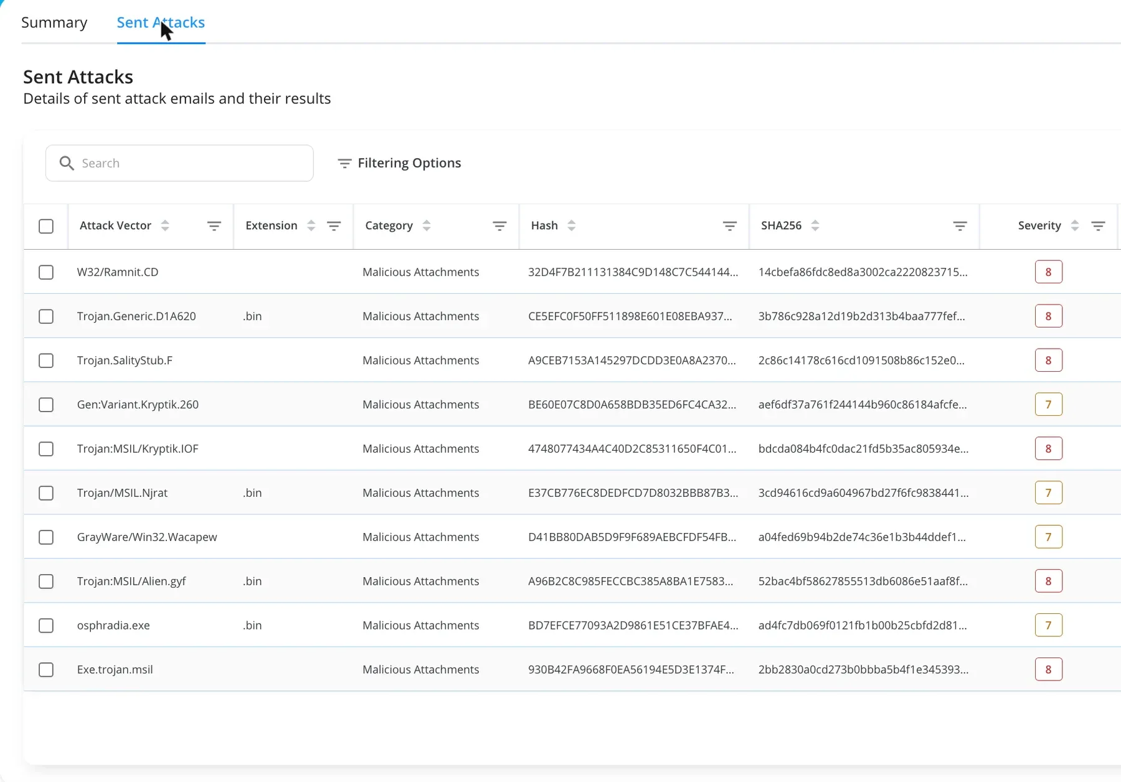Click severity badge 7 for osphradia.exe
This screenshot has height=782, width=1121.
pos(1048,625)
